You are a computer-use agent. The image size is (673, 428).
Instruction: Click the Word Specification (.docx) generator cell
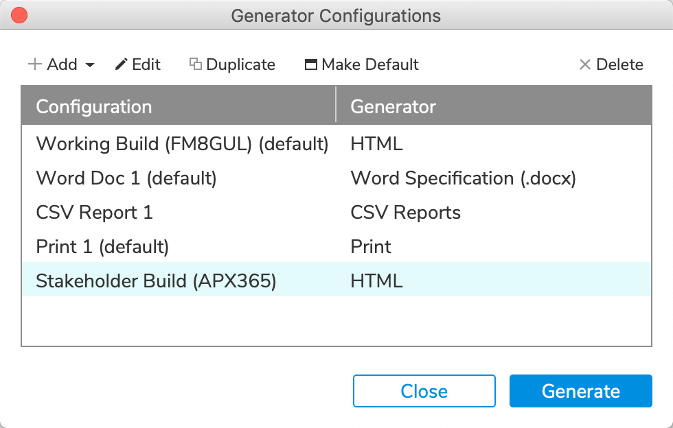(x=463, y=178)
